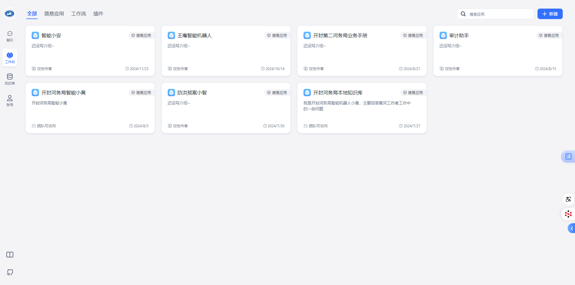
Task: Expand the blue side panel chevron
Action: click(x=572, y=228)
